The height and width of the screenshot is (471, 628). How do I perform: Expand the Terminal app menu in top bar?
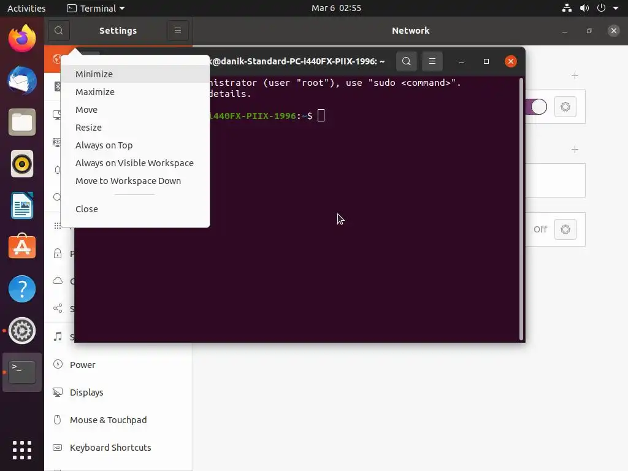pos(96,8)
